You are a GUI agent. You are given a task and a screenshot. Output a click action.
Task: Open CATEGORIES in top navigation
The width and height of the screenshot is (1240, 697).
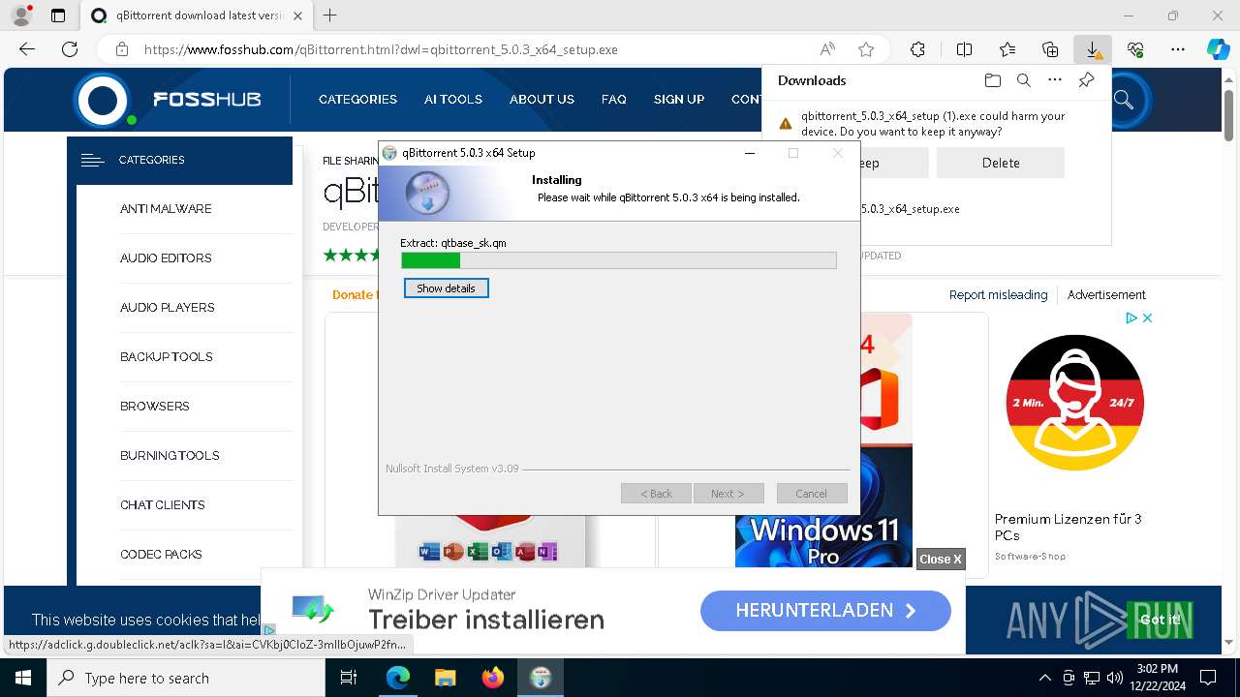click(x=357, y=99)
